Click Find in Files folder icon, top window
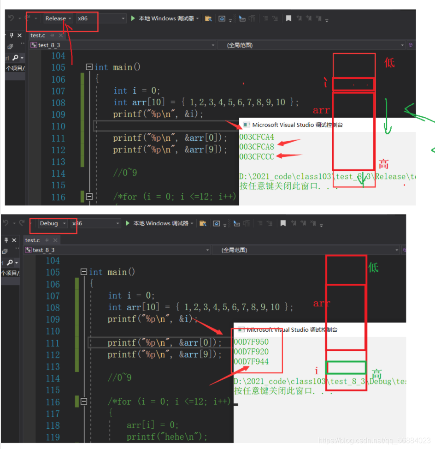 pos(208,18)
